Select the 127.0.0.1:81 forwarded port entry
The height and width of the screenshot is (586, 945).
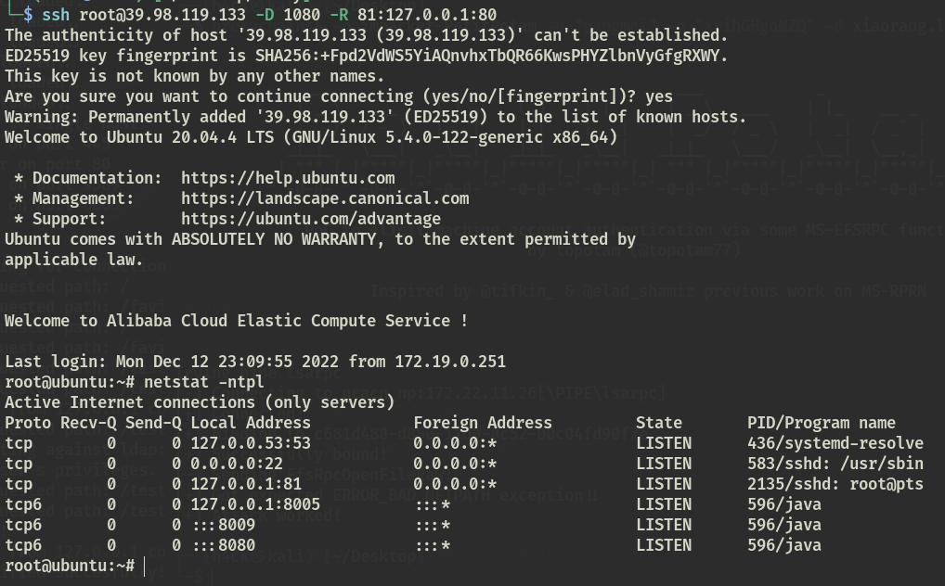coord(246,485)
